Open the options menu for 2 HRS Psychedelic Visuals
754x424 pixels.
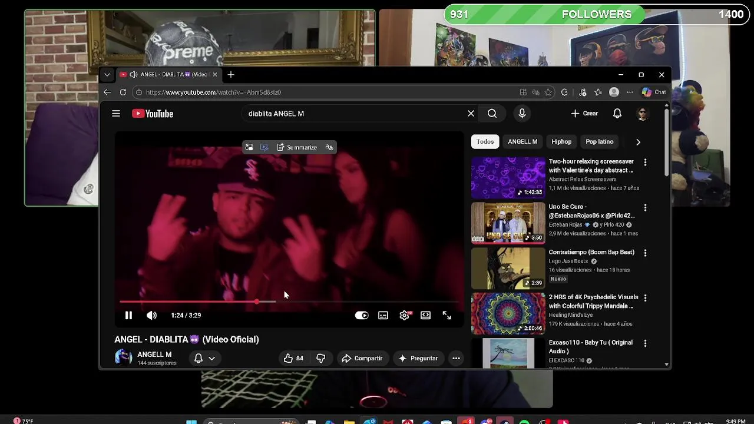[645, 298]
